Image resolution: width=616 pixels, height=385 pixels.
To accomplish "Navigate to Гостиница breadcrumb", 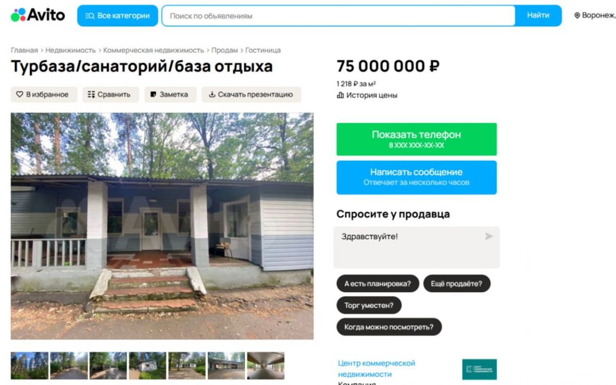I will click(x=263, y=50).
